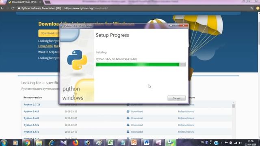The height and width of the screenshot is (146, 260).
Task: Reload the python.org page
Action: (x=13, y=8)
